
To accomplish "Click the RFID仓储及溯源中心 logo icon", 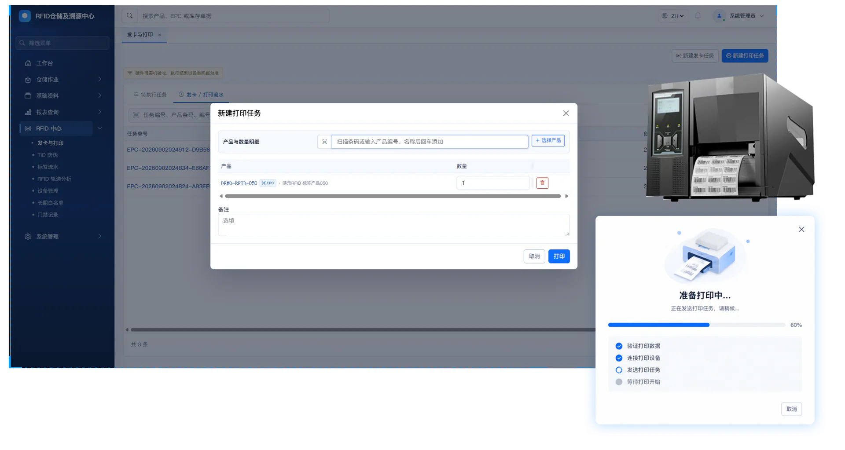I will click(25, 16).
